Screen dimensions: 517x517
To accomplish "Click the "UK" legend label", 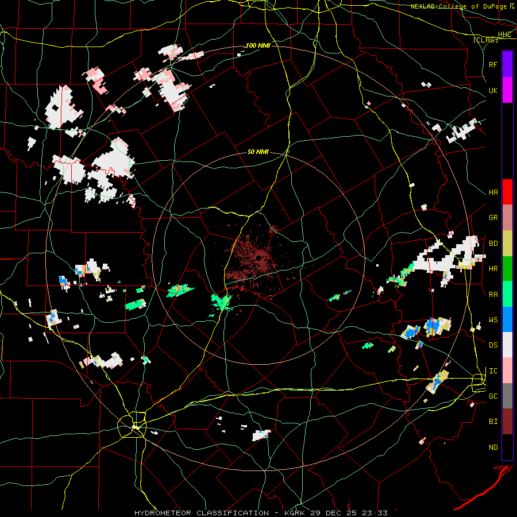I will click(493, 90).
